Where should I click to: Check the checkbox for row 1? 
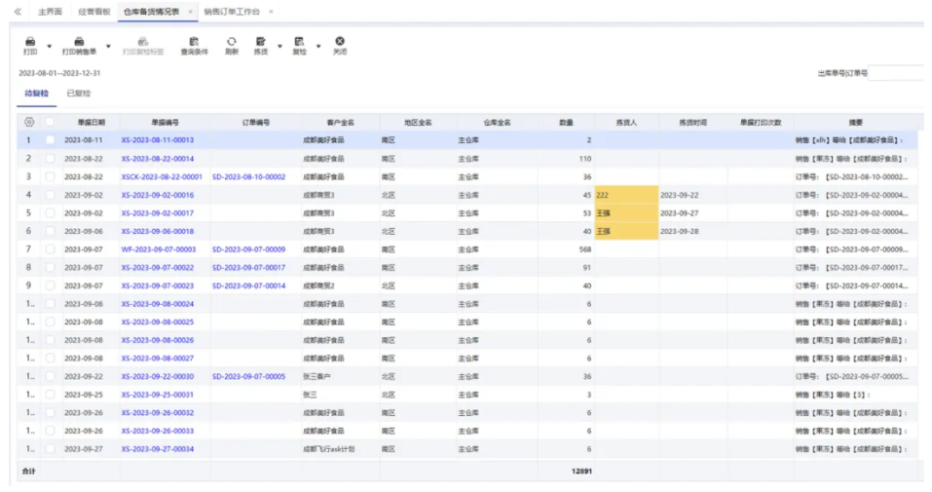(50, 140)
